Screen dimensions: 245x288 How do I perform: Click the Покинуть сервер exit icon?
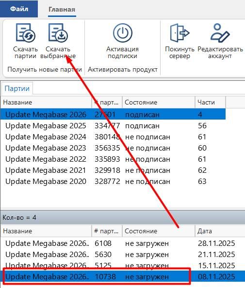(180, 33)
